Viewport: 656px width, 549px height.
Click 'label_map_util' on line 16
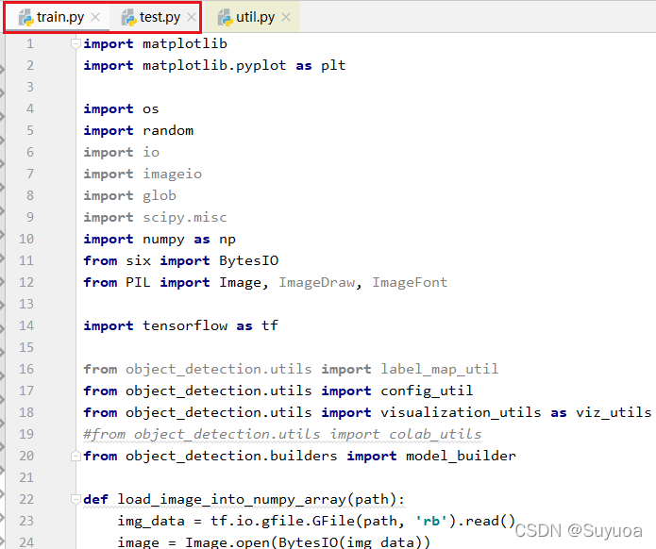tap(440, 369)
